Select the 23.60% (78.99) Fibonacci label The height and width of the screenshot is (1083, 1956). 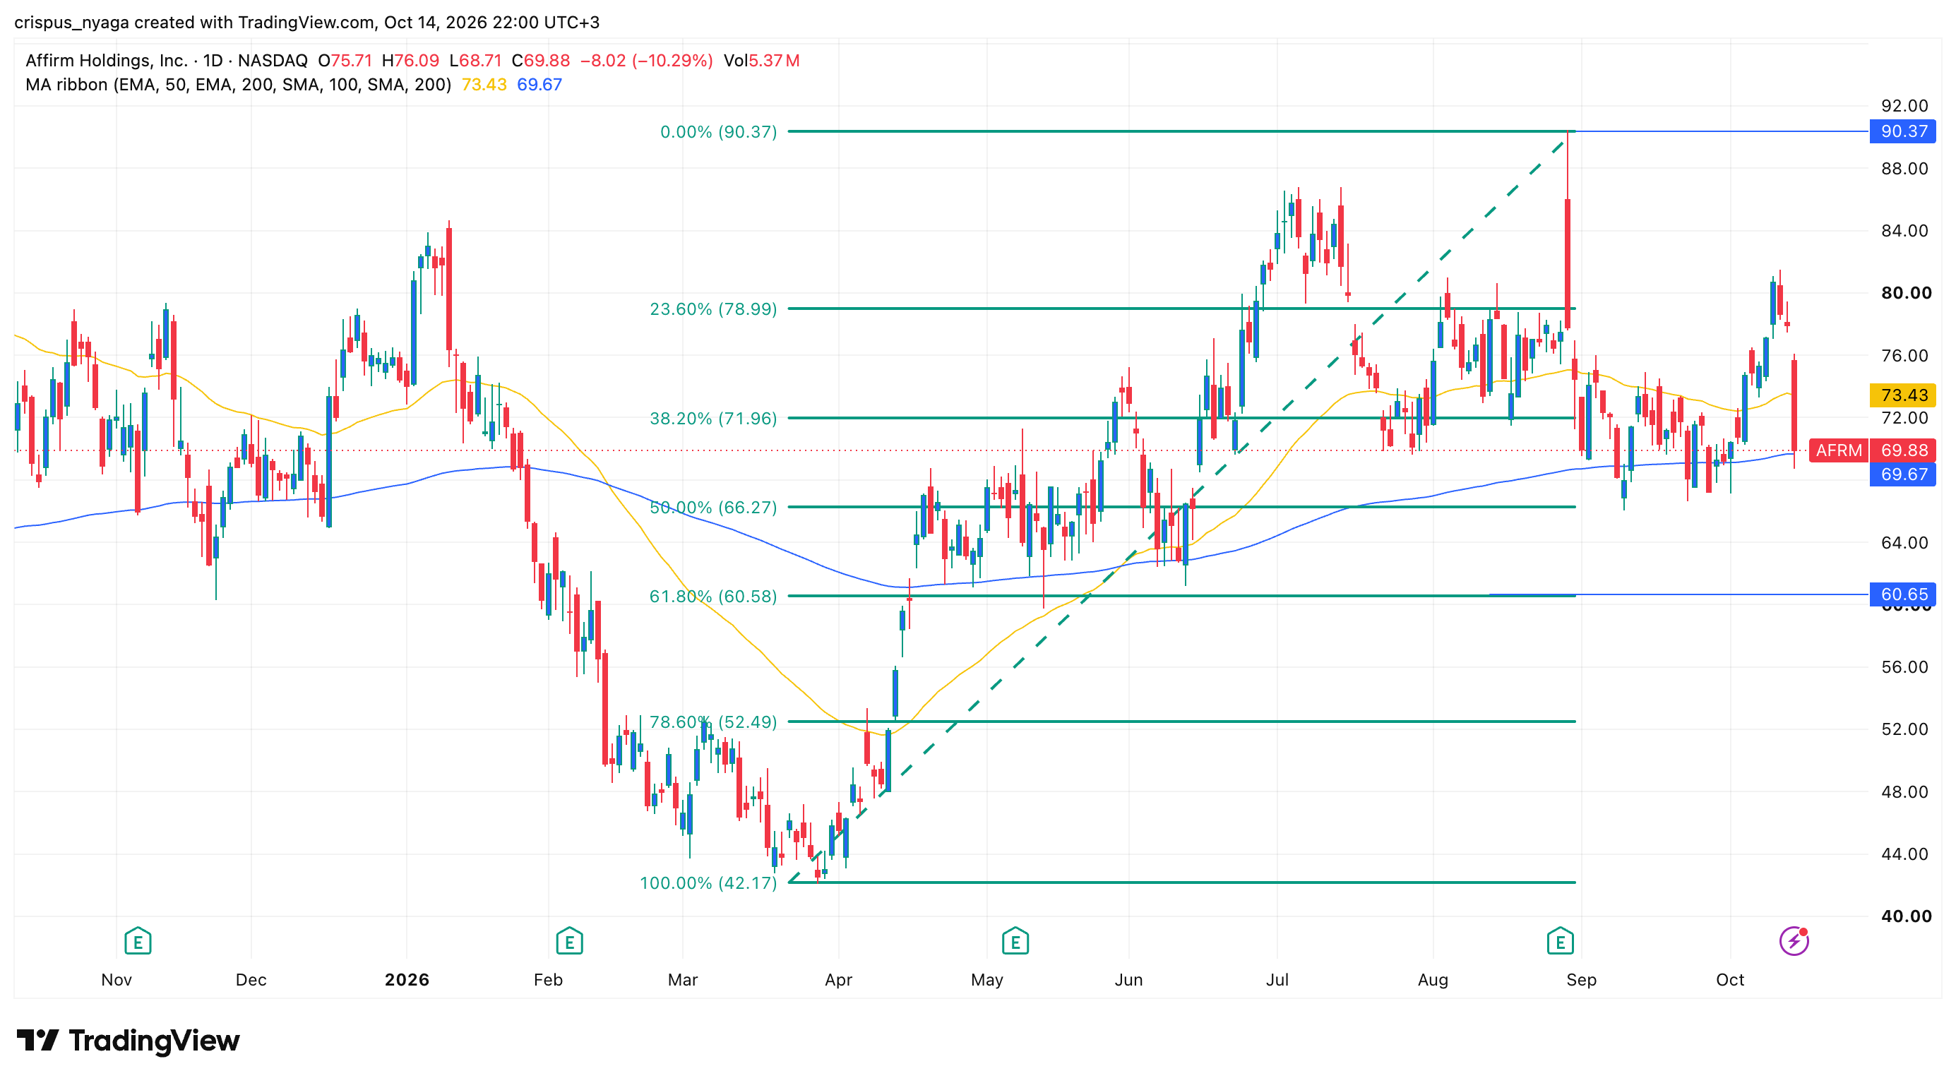[713, 309]
